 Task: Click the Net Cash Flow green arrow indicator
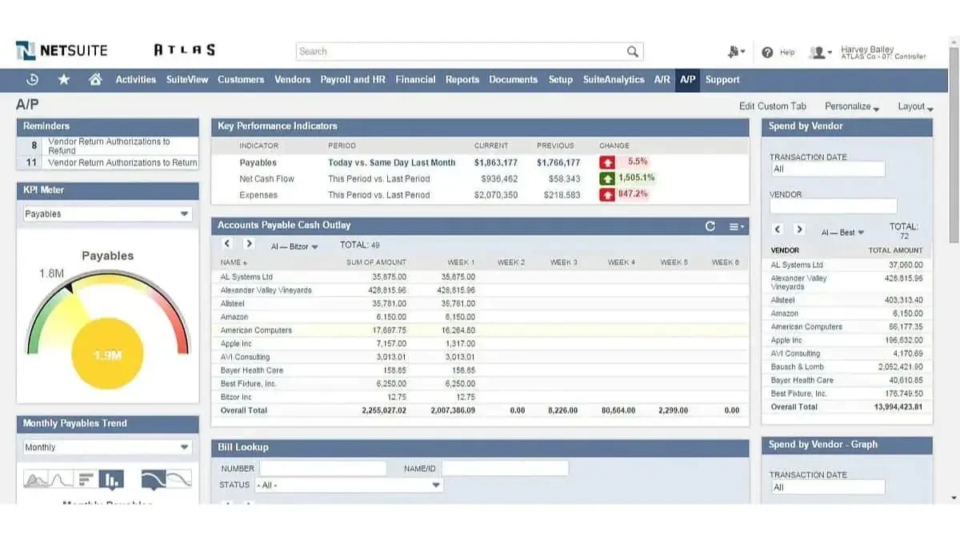607,178
